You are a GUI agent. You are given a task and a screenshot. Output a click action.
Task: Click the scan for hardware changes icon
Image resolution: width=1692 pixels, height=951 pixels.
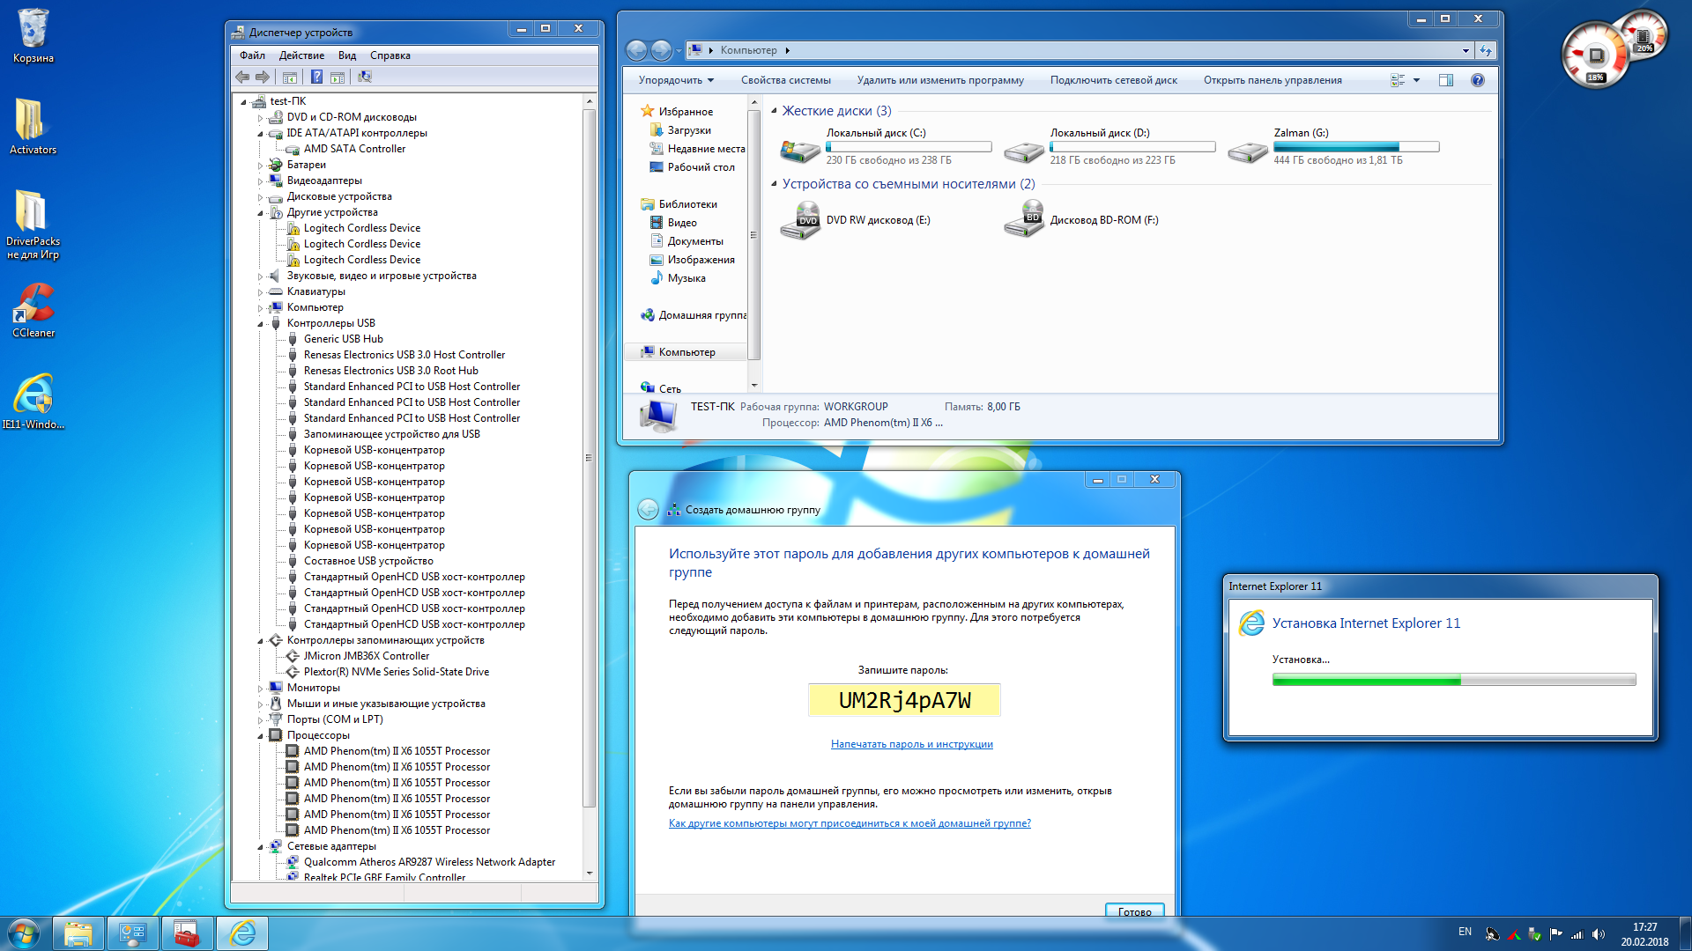(365, 77)
